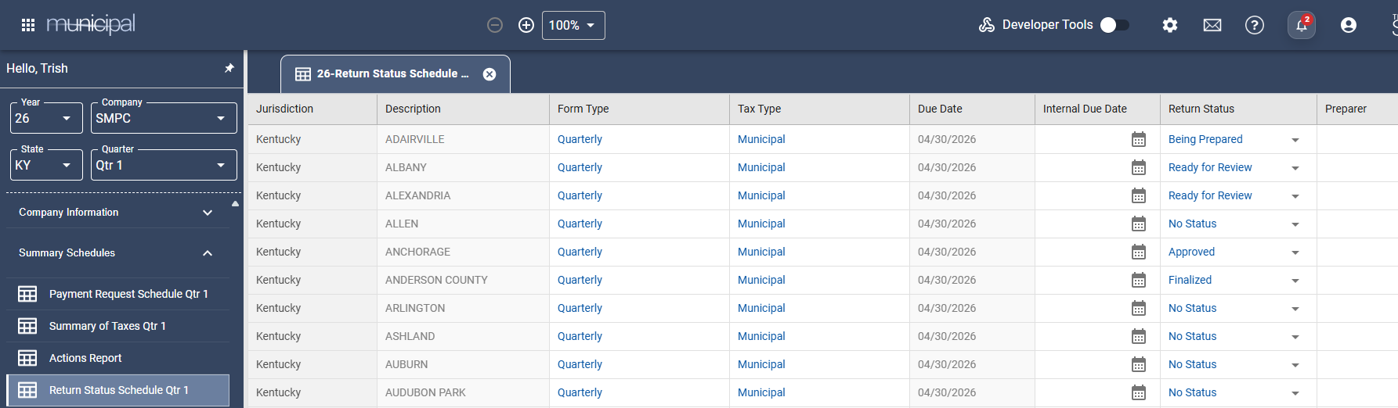Close the 26-Return Status Schedule tab
Screen dimensions: 1398x408
[489, 74]
